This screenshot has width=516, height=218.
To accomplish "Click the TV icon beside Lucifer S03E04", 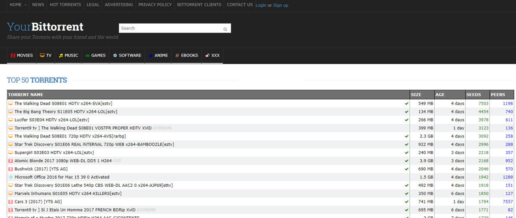I will pos(11,120).
